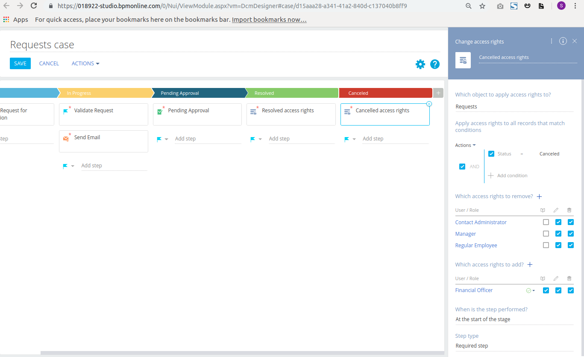Click the icon on Resolved access rights step
The width and height of the screenshot is (584, 357).
253,111
